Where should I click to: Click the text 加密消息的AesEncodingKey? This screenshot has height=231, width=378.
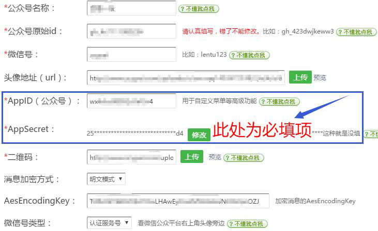[x=315, y=201]
